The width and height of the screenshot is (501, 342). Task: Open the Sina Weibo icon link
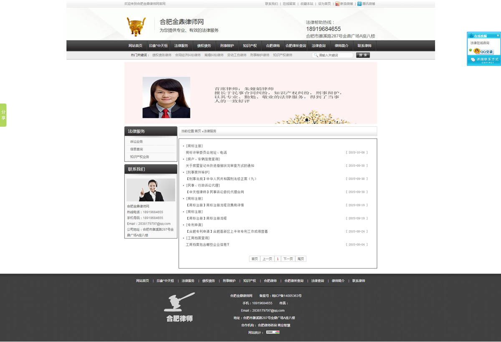tap(337, 4)
